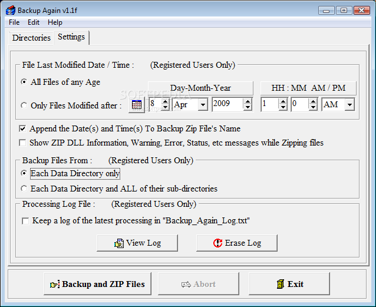
Task: Decrease the hour value with down arrow
Action: (x=283, y=107)
